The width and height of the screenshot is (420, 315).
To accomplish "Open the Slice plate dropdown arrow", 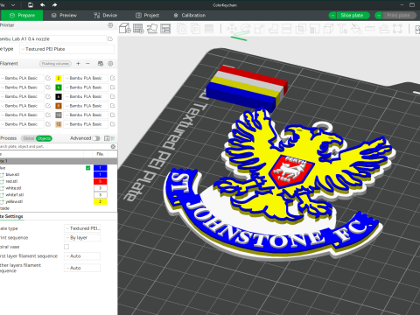I will point(332,16).
